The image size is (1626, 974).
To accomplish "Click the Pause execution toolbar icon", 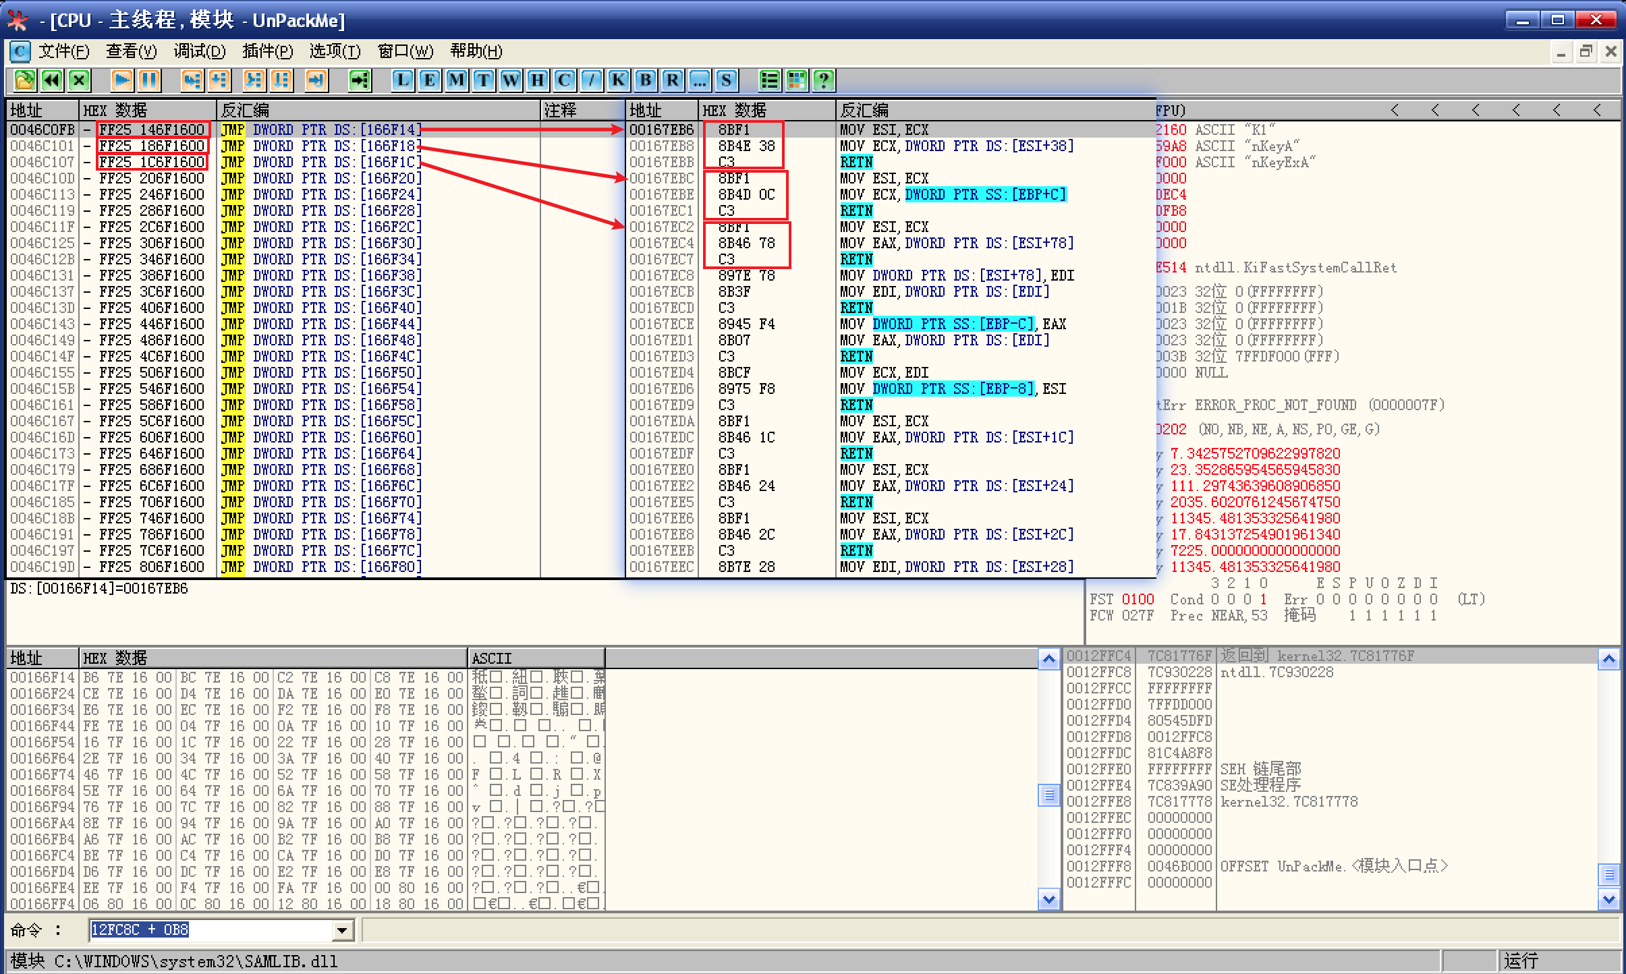I will click(x=149, y=80).
